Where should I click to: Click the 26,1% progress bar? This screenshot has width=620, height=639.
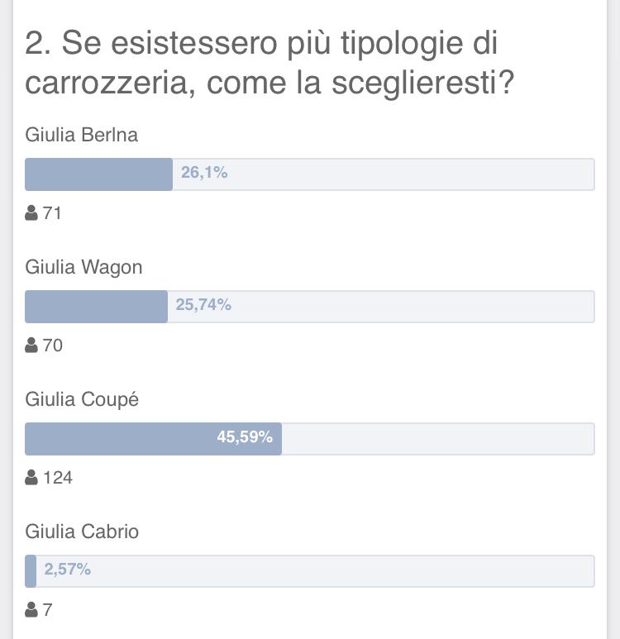pos(310,174)
